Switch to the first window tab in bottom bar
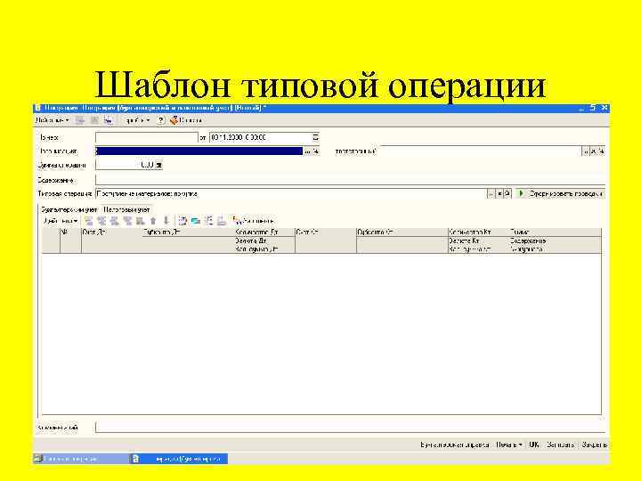Viewport: 641px width, 481px height. [x=80, y=459]
